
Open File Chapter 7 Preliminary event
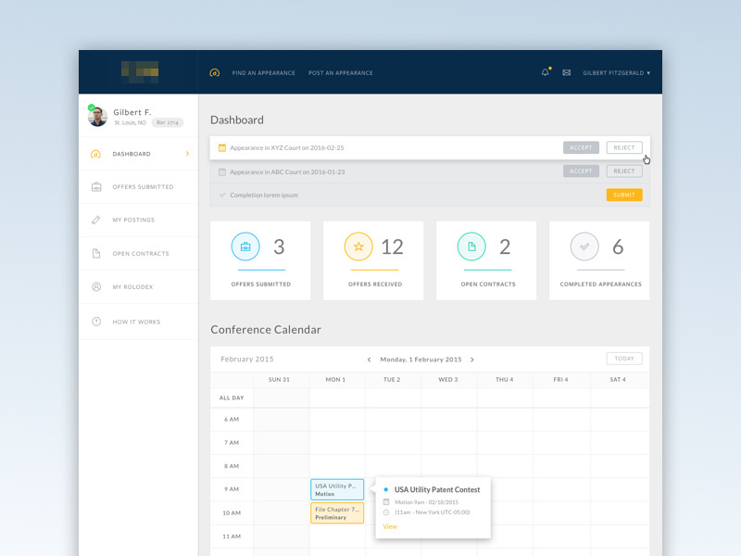pyautogui.click(x=337, y=513)
